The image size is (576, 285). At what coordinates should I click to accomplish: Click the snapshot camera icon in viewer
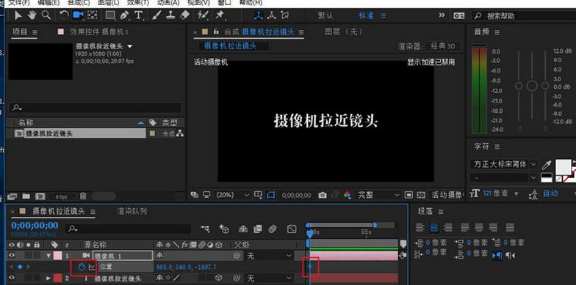tap(323, 195)
